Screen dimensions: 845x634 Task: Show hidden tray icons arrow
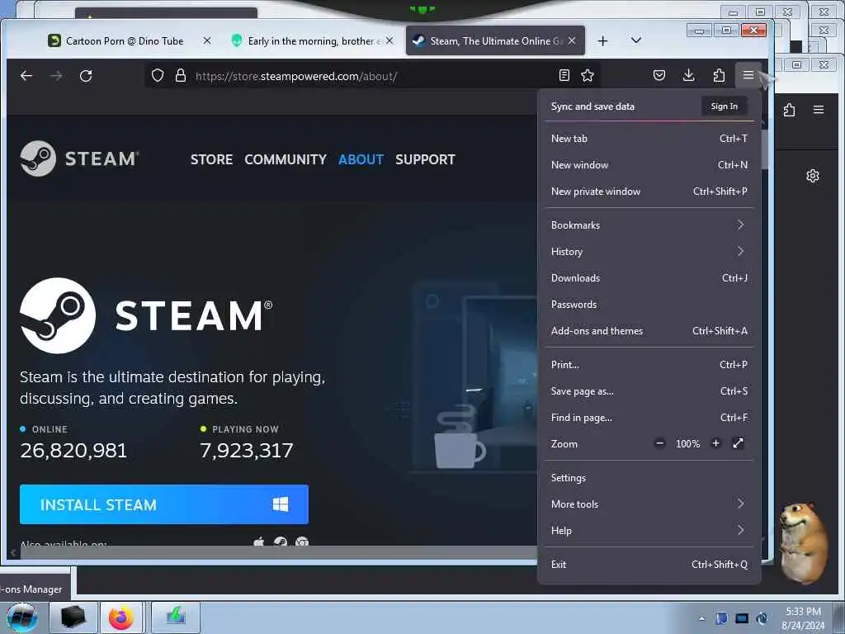(701, 618)
